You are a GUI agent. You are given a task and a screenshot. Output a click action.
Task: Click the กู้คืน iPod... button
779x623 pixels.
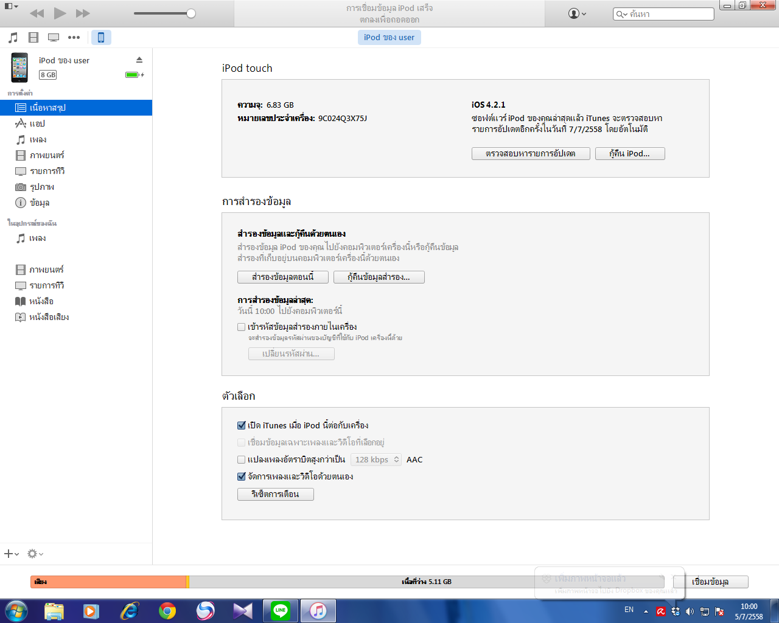pos(630,153)
